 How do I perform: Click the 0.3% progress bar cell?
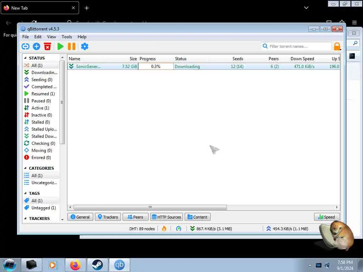(x=156, y=66)
